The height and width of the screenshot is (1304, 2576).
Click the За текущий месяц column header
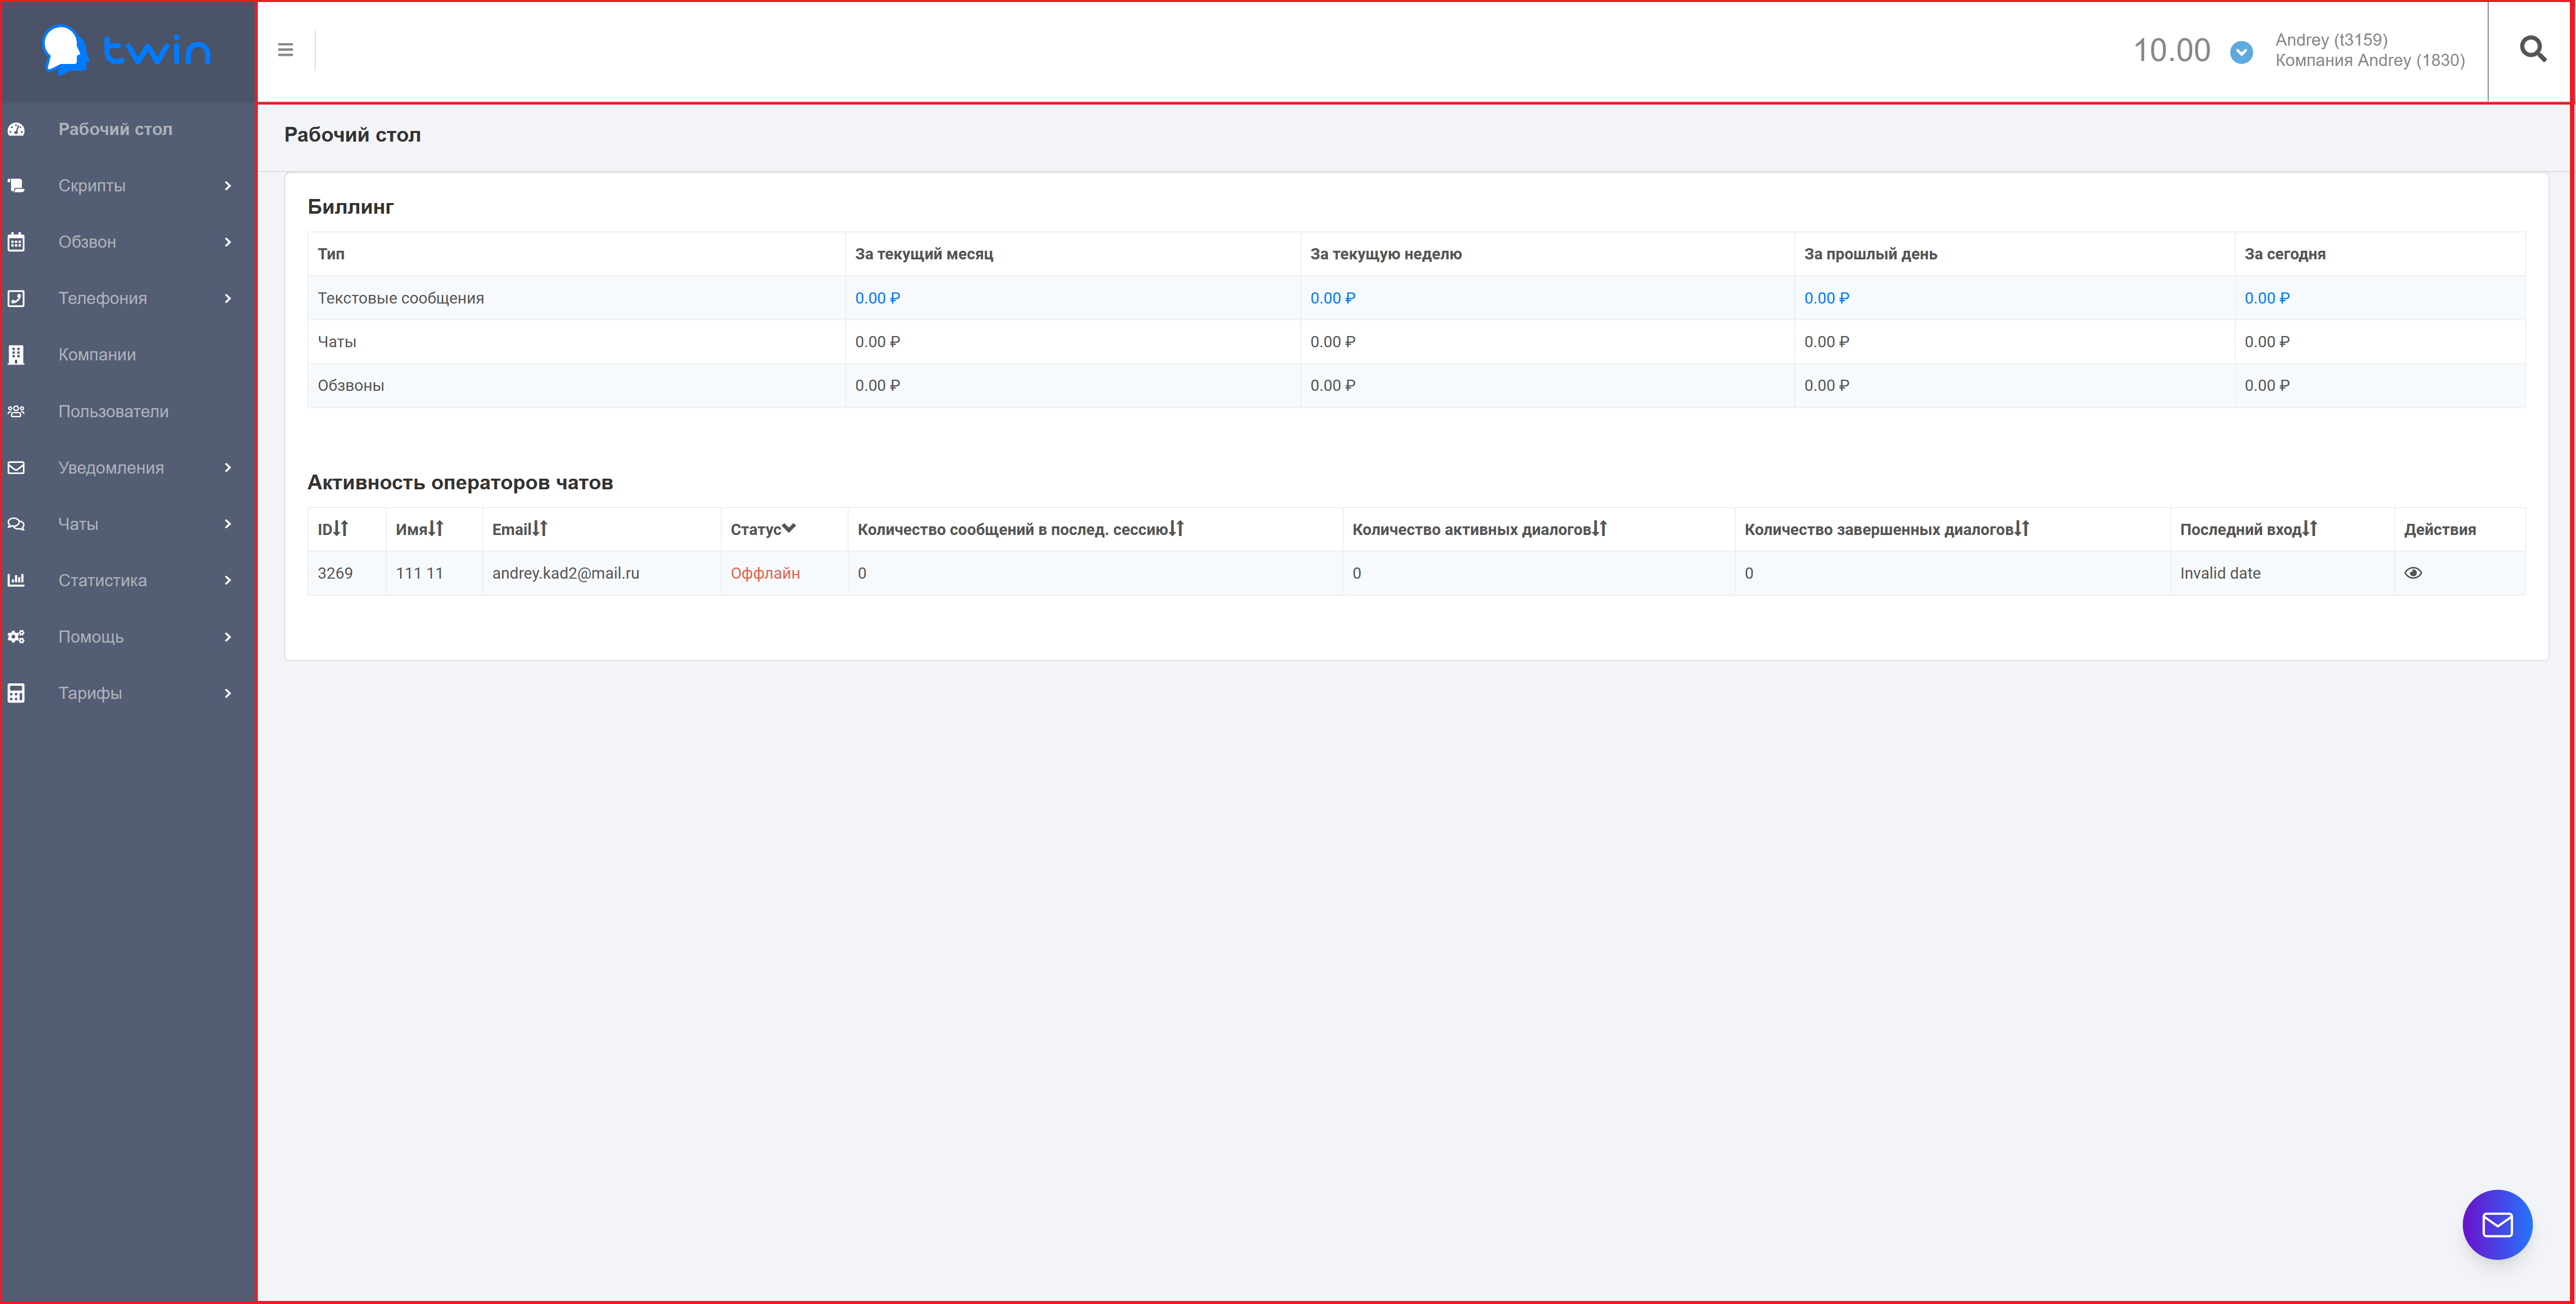coord(924,254)
